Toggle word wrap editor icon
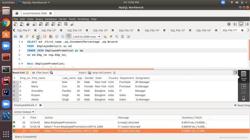The width and height of the screenshot is (250, 140). (129, 36)
